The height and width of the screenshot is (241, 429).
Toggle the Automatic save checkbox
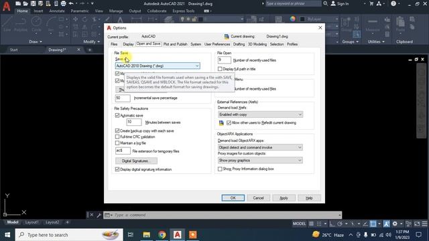pyautogui.click(x=117, y=116)
